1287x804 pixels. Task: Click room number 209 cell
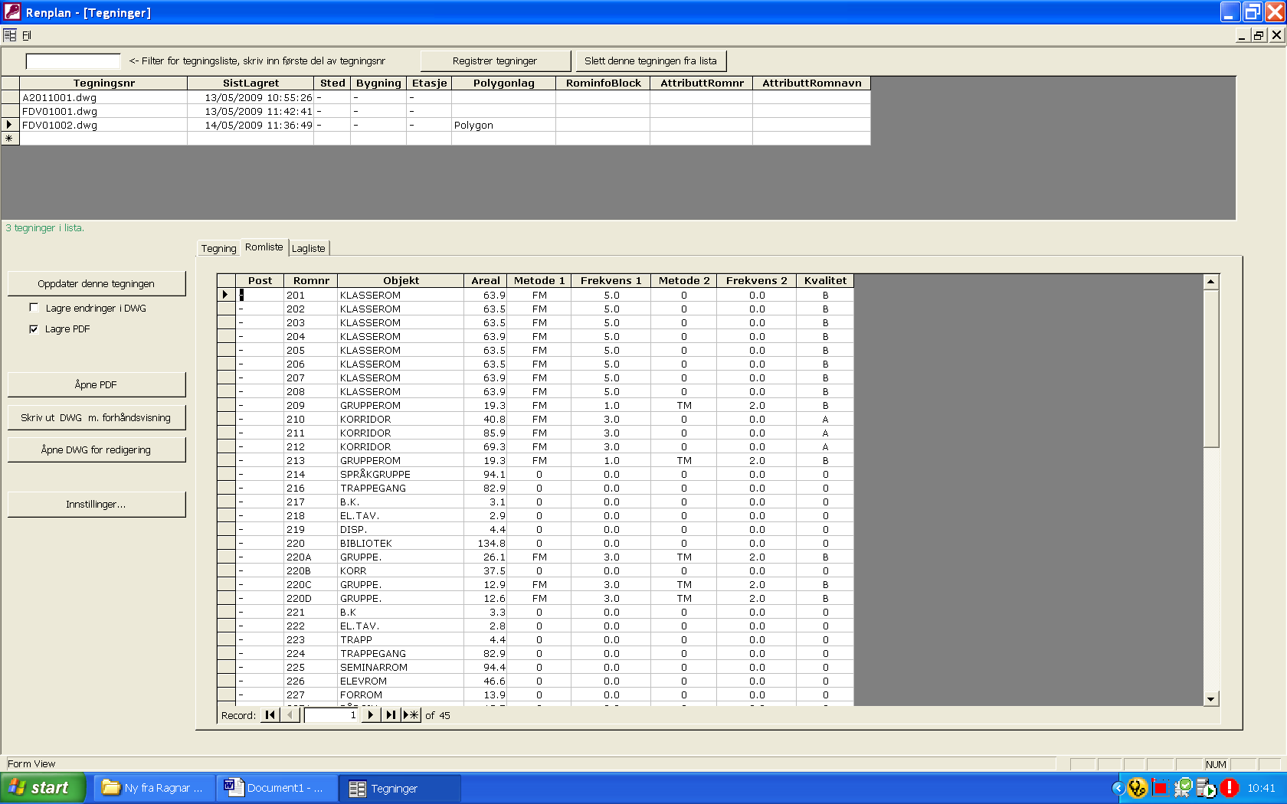pos(310,405)
